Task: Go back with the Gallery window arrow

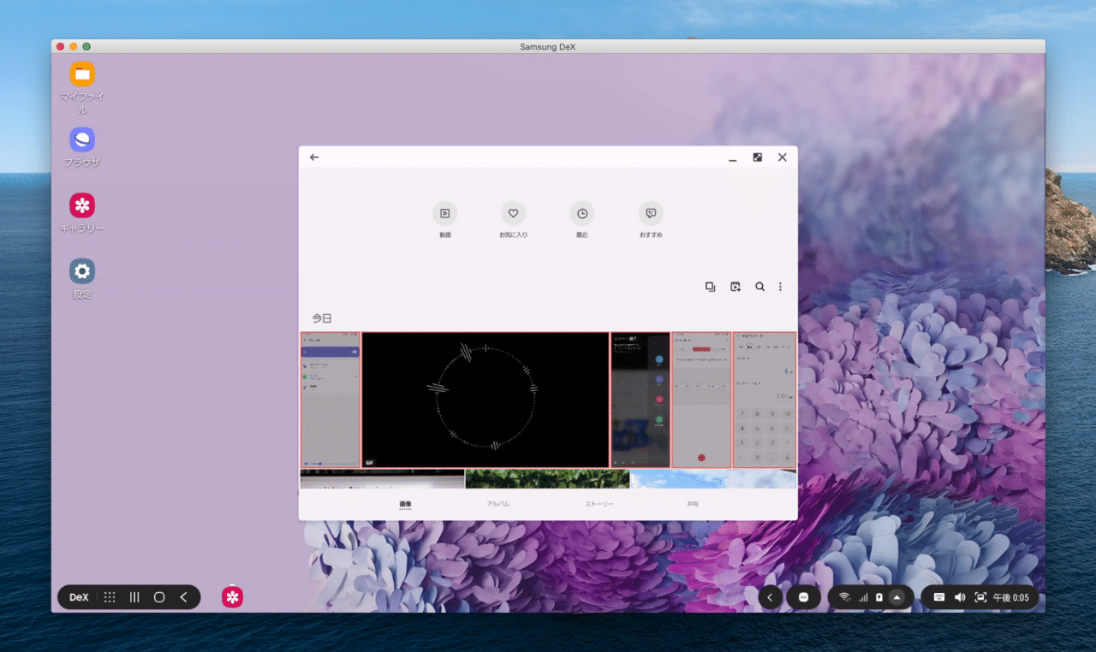Action: click(x=314, y=157)
